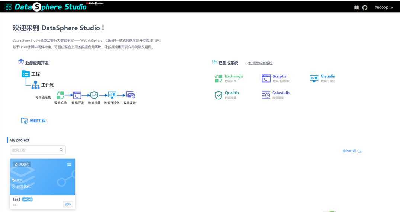The width and height of the screenshot is (400, 212).
Task: Click the Qualitis shield icon
Action: [x=219, y=95]
